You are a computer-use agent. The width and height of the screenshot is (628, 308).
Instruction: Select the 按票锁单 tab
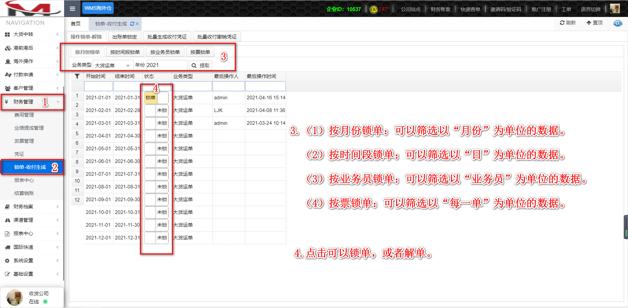(200, 52)
